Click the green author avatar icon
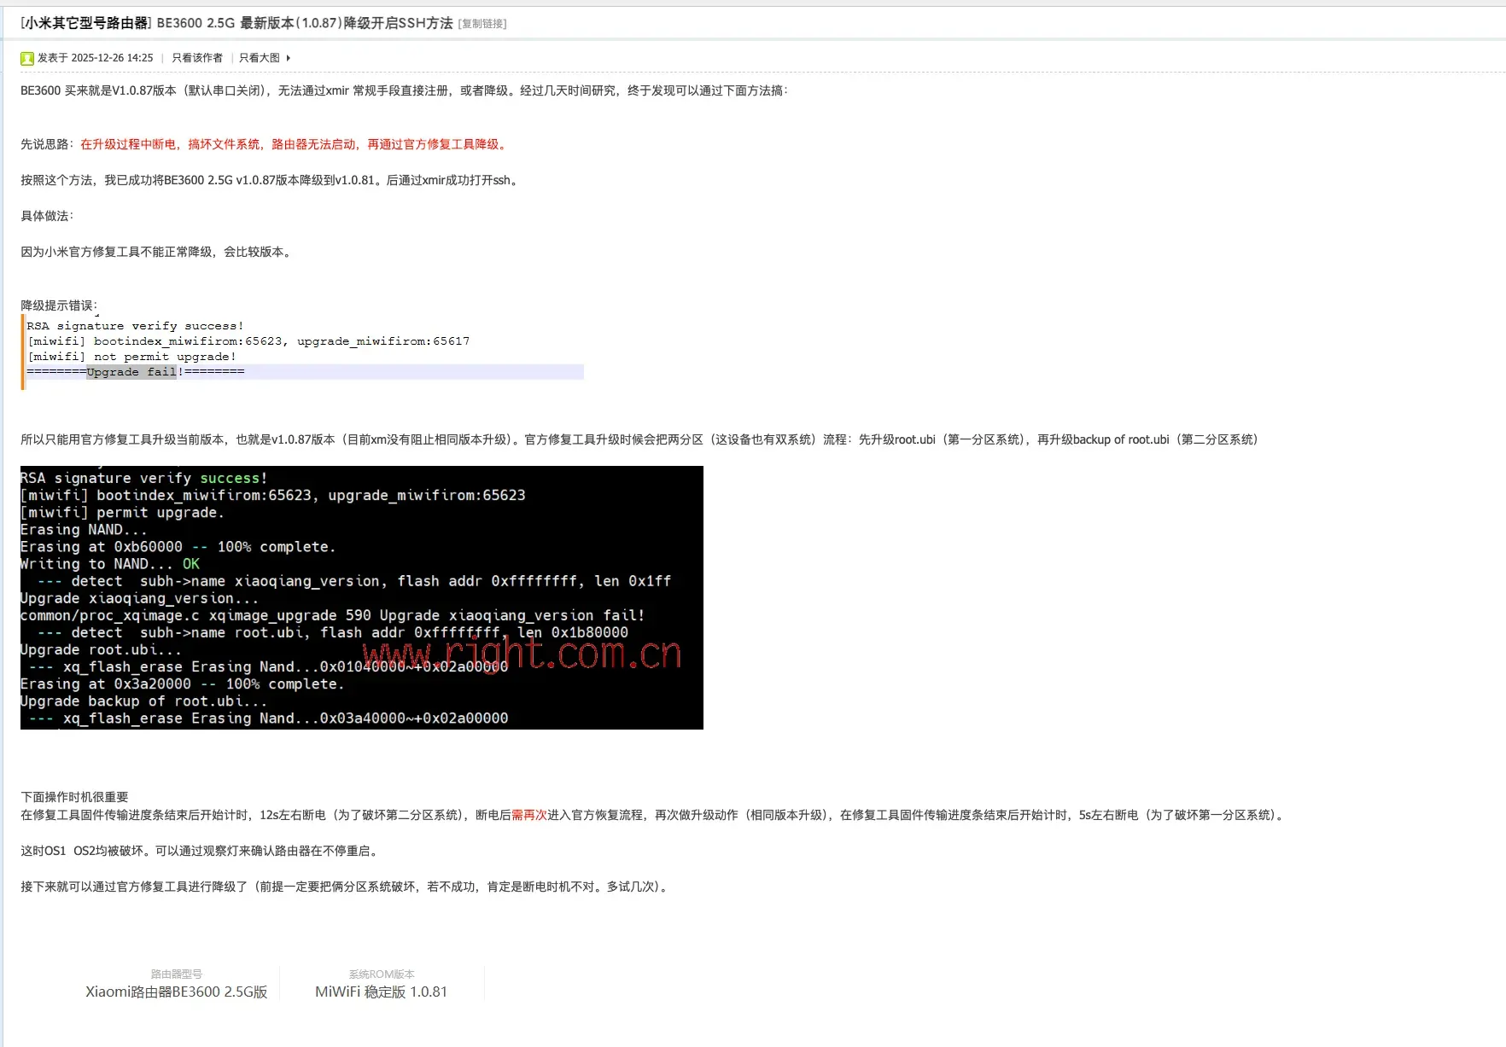The height and width of the screenshot is (1047, 1506). tap(27, 58)
